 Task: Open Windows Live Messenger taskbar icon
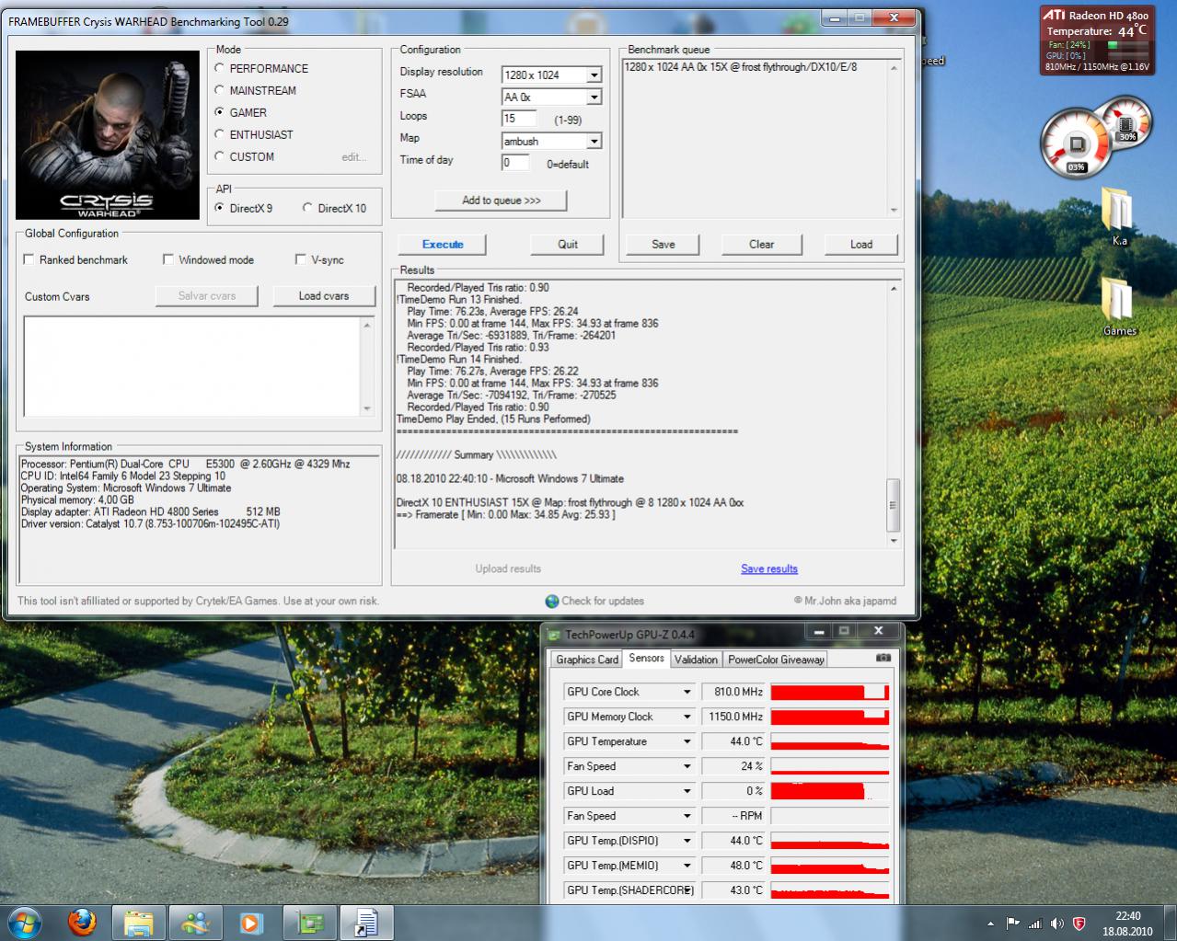(x=195, y=922)
